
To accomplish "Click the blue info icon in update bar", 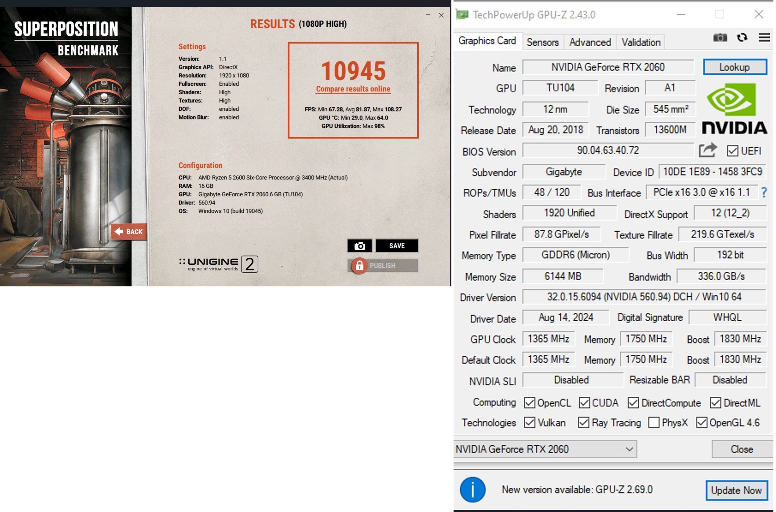I will pyautogui.click(x=472, y=490).
